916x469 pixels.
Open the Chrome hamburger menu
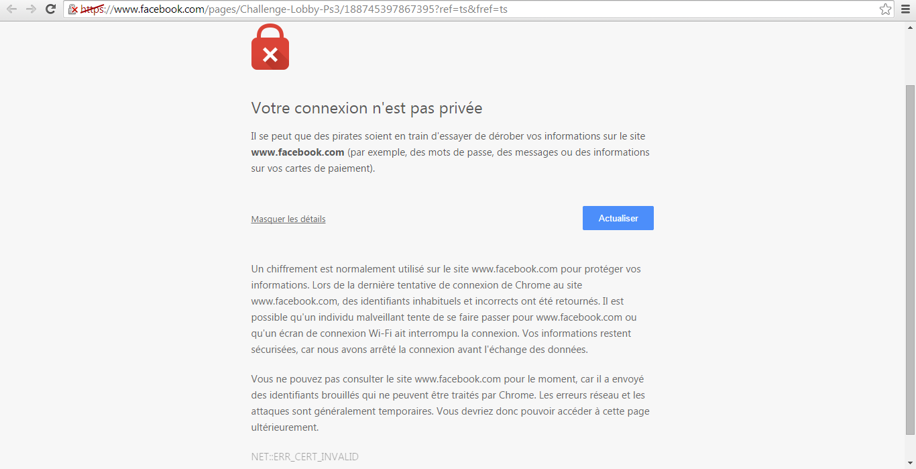click(905, 9)
